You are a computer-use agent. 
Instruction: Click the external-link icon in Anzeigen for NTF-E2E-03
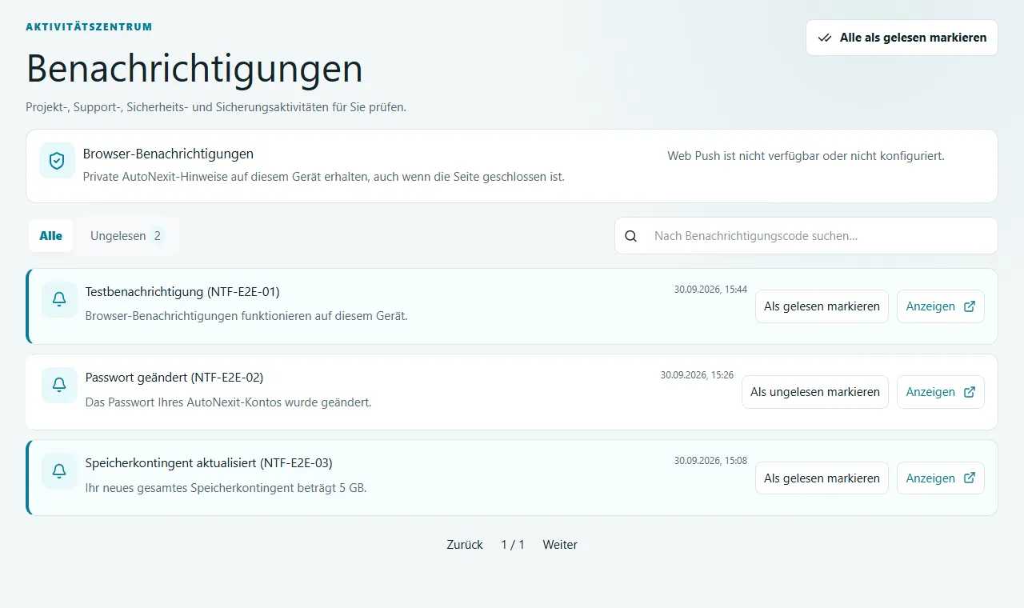point(970,478)
